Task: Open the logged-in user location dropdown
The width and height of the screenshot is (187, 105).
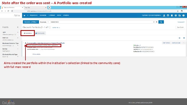Action: coord(151,15)
